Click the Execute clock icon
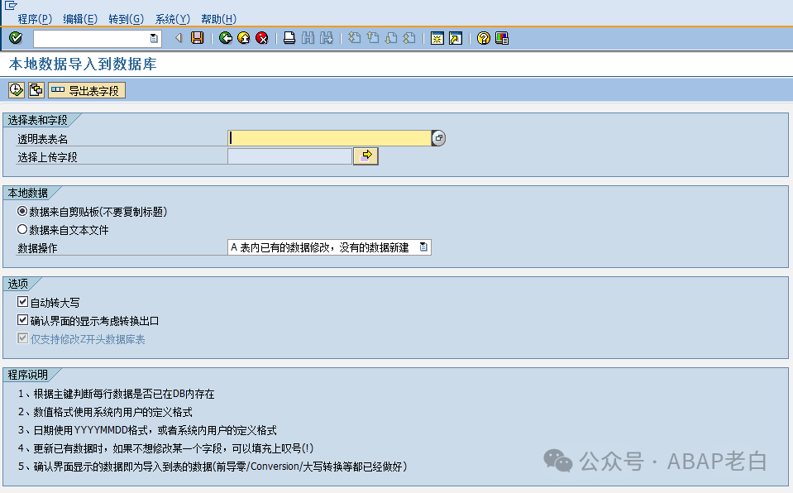 pos(17,90)
